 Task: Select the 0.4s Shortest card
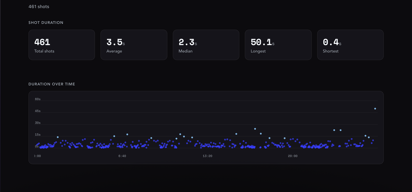point(350,45)
